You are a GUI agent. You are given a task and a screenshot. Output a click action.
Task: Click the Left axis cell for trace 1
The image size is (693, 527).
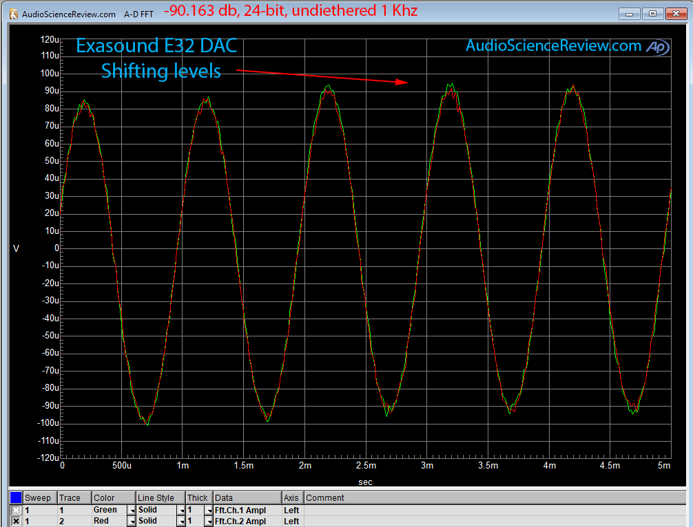coord(293,510)
